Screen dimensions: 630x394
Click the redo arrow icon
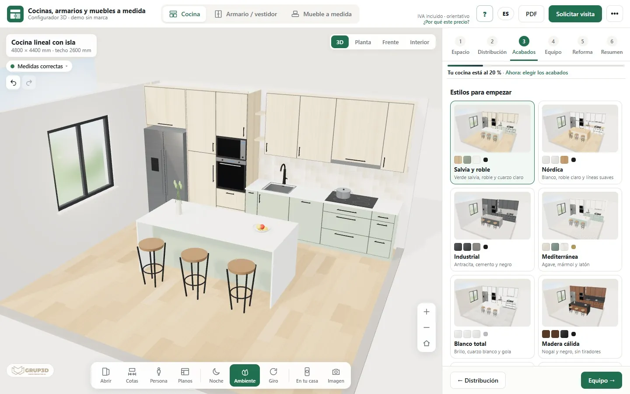pos(29,82)
